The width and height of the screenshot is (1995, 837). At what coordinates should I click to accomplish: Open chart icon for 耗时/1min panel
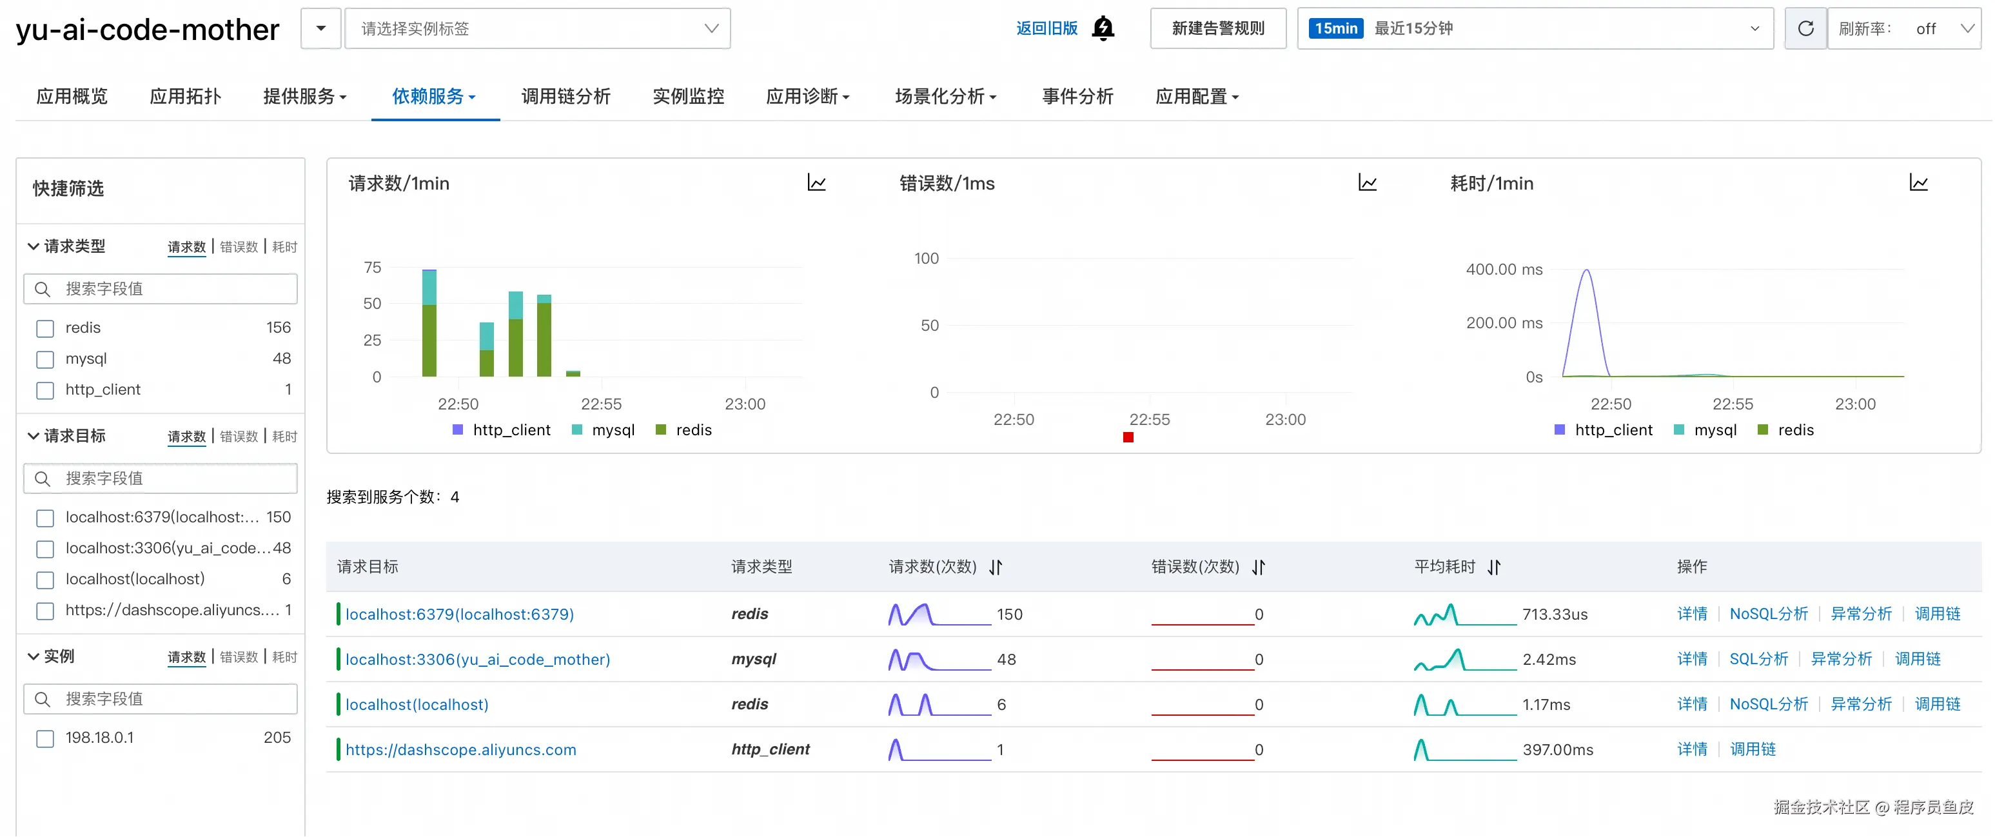click(x=1918, y=182)
